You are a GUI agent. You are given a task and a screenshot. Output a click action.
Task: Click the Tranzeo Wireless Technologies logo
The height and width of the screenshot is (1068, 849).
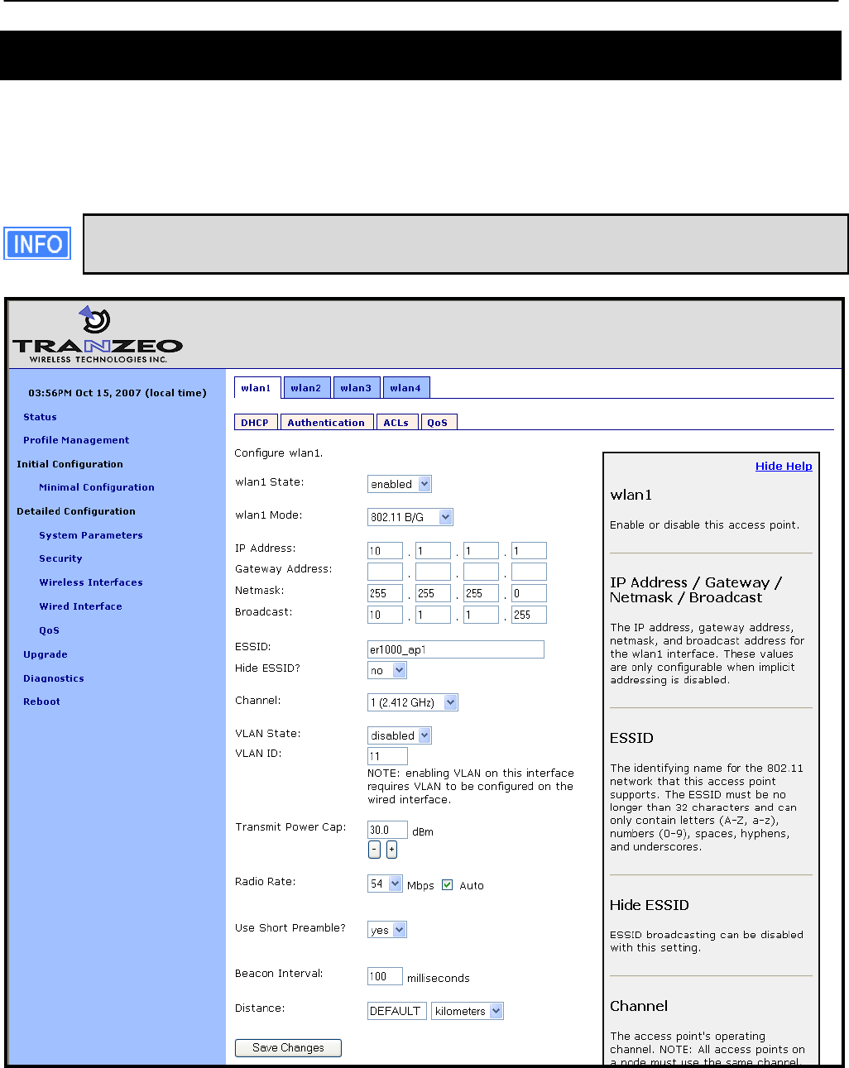(98, 334)
